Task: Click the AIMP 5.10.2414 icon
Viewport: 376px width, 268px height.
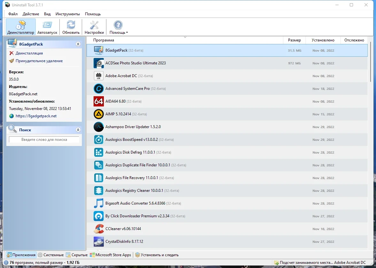Action: (x=99, y=114)
